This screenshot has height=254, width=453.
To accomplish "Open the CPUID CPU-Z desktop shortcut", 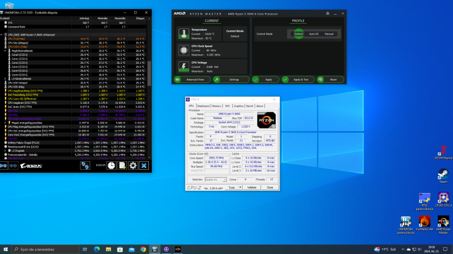I will [x=443, y=198].
